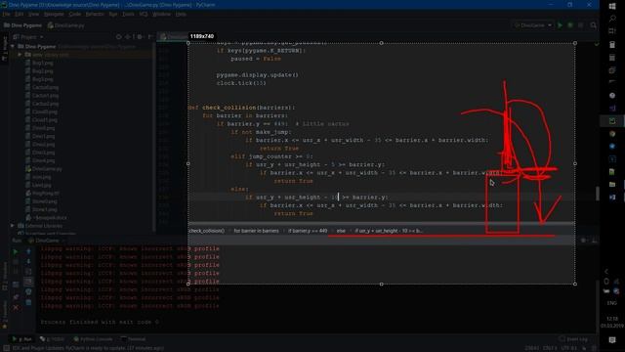The width and height of the screenshot is (625, 352).
Task: Click DinoGame.py breadcrumb in navigation bar
Action: click(66, 25)
